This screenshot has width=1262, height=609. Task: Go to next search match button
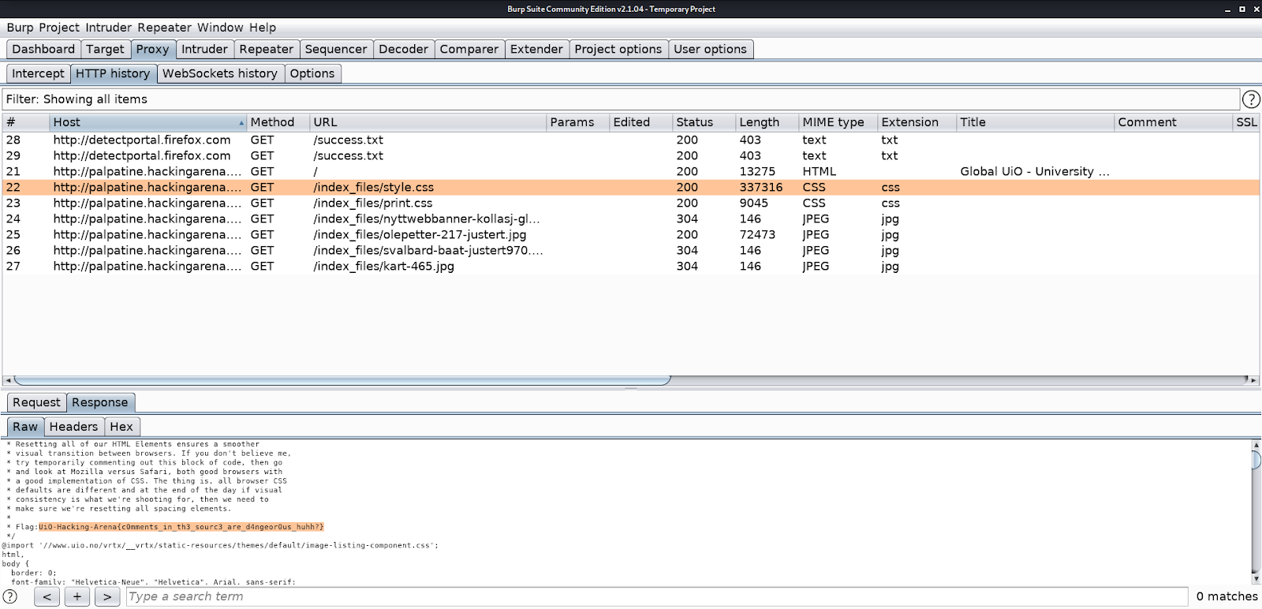(107, 596)
